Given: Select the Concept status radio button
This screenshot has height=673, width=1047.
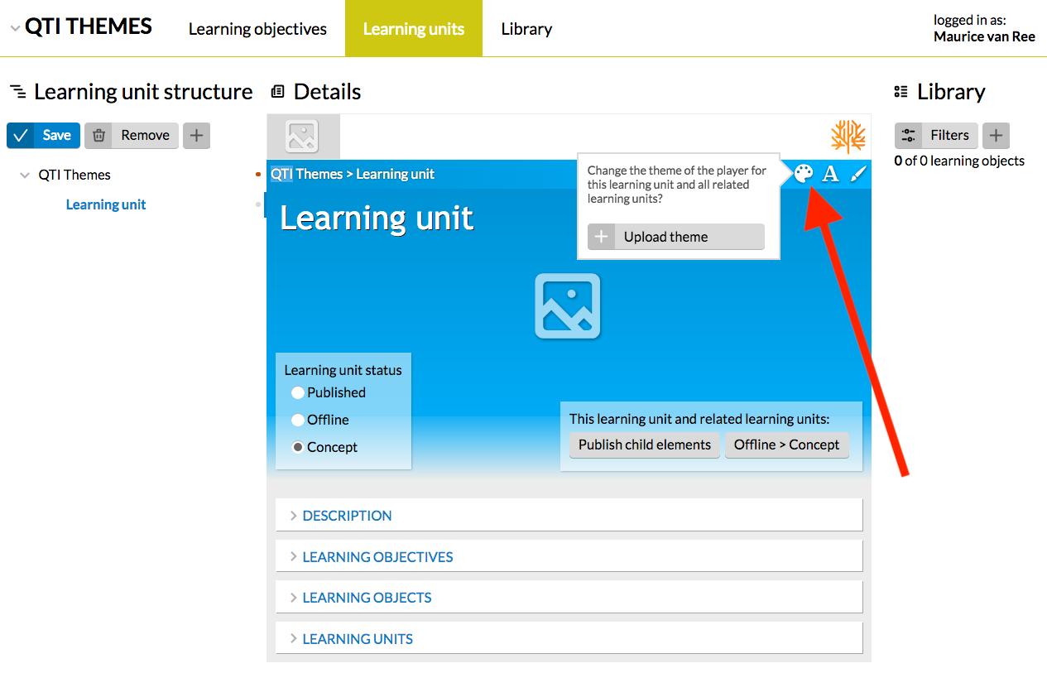Looking at the screenshot, I should pyautogui.click(x=298, y=447).
